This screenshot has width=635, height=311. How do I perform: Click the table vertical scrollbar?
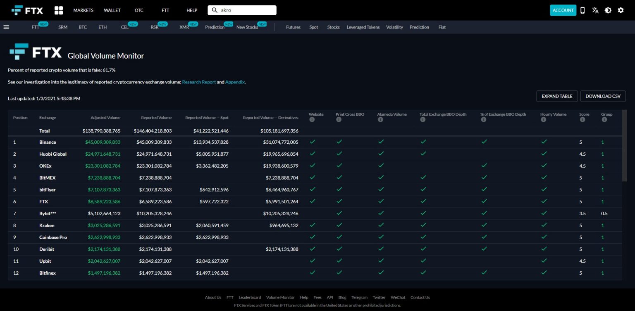point(624,145)
